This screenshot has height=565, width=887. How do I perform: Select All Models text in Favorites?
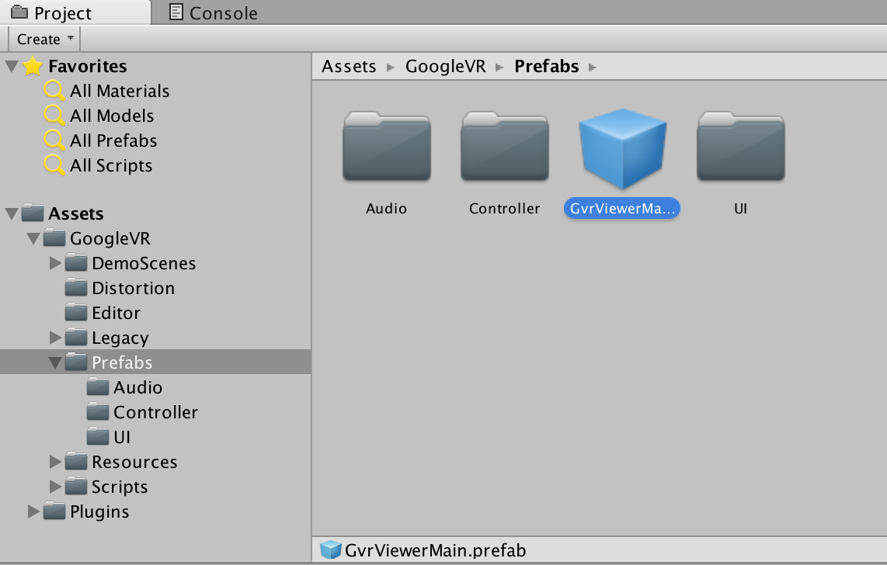pyautogui.click(x=112, y=116)
